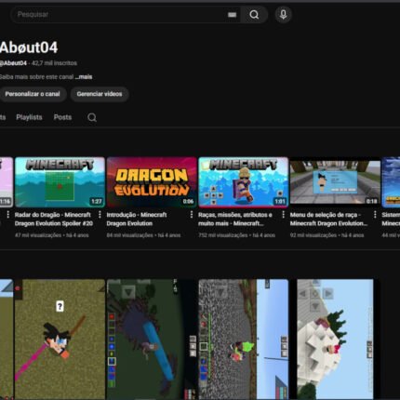
Task: Open Menu de seleção de raça title
Action: (x=328, y=220)
